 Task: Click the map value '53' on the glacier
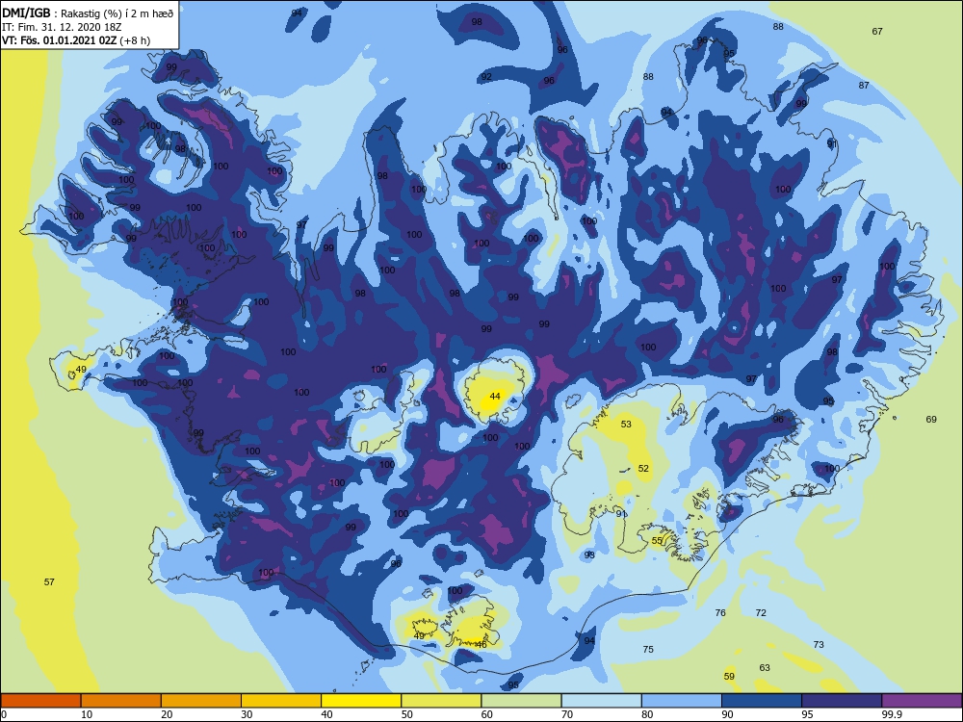coord(626,424)
